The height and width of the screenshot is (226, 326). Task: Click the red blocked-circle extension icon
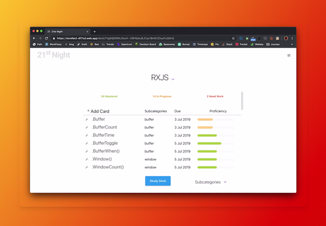click(x=272, y=39)
